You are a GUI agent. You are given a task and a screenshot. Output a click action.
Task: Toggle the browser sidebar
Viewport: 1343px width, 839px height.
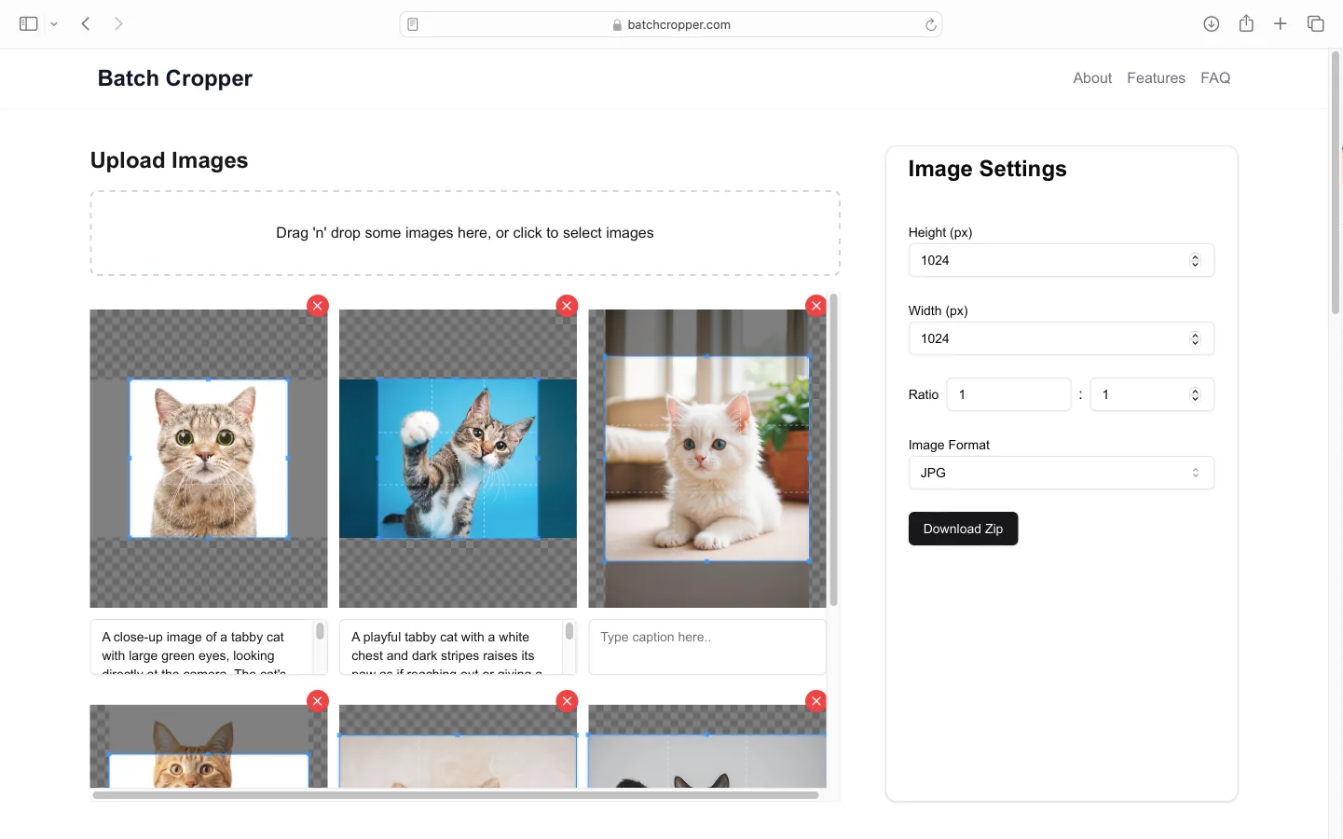(x=28, y=23)
